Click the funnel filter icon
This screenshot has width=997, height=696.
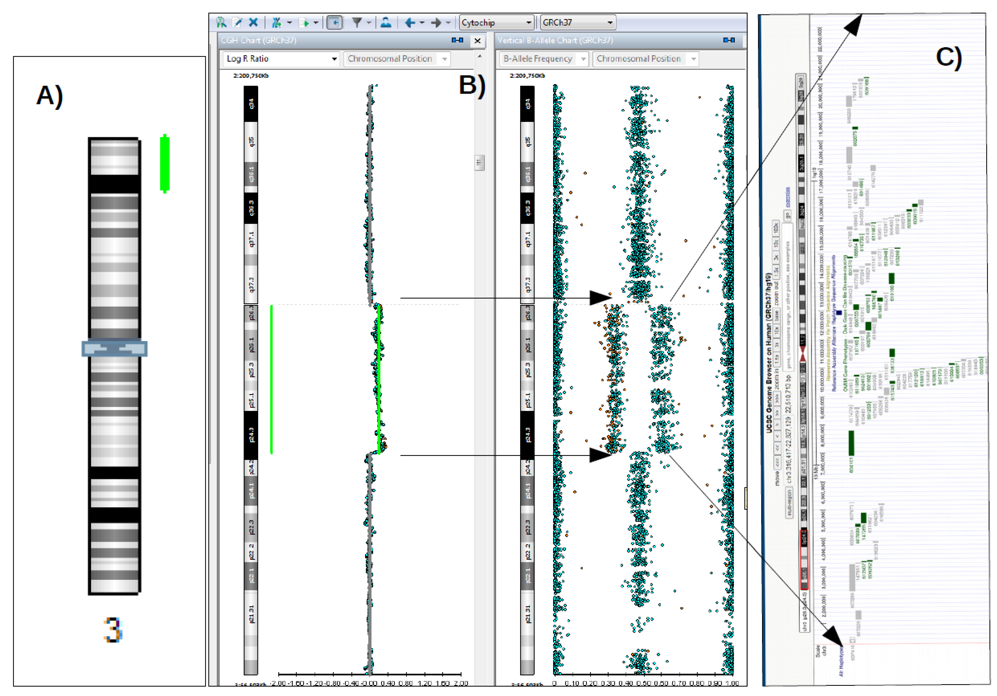point(357,22)
